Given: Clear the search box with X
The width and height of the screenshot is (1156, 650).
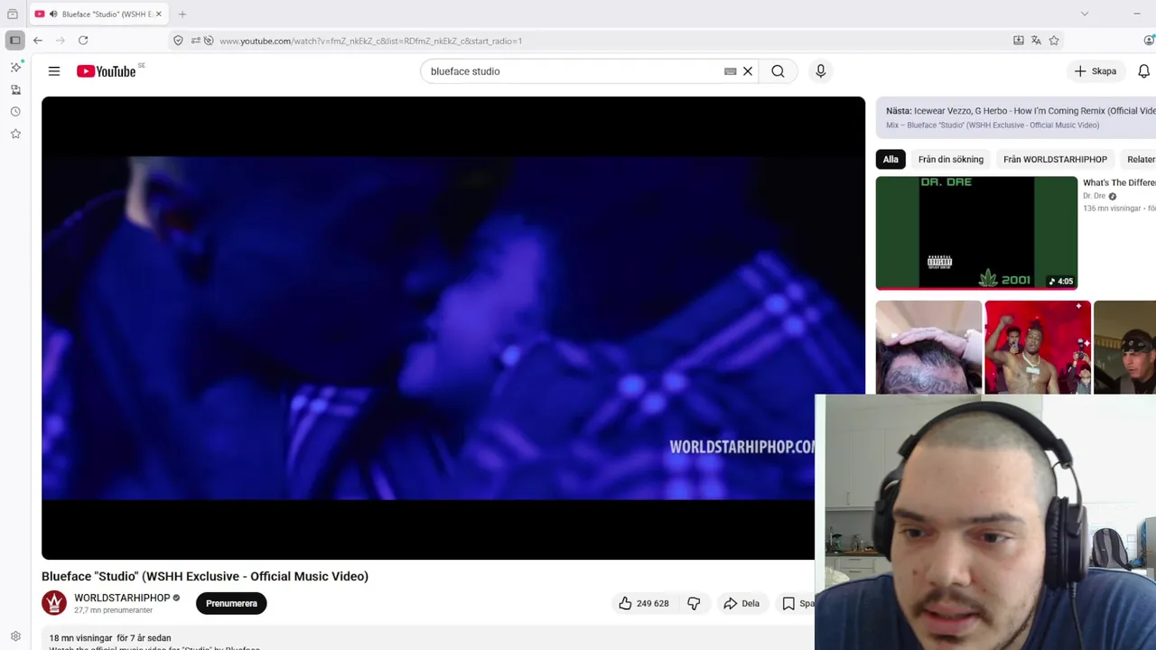Looking at the screenshot, I should click(748, 71).
